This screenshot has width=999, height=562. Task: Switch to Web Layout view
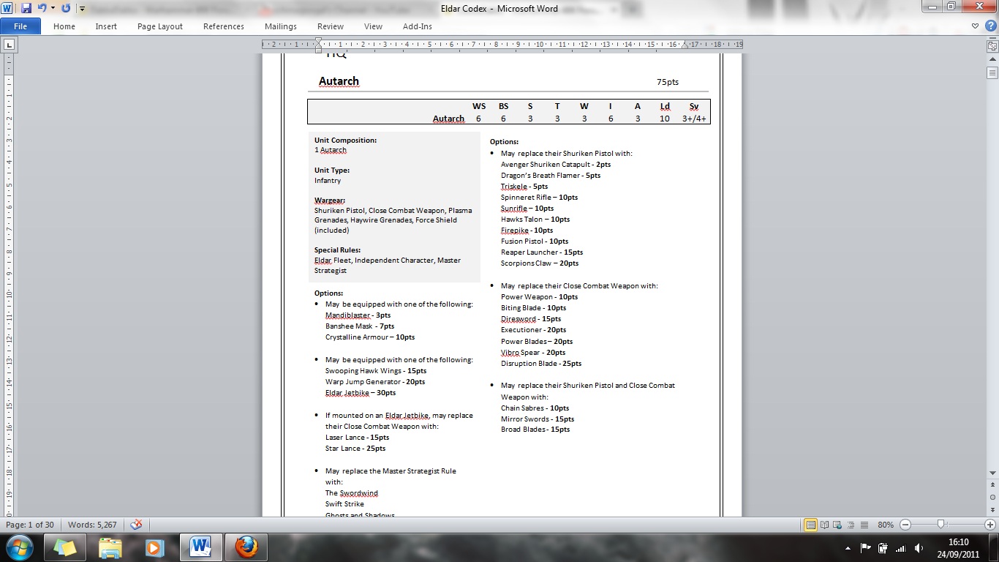click(837, 525)
